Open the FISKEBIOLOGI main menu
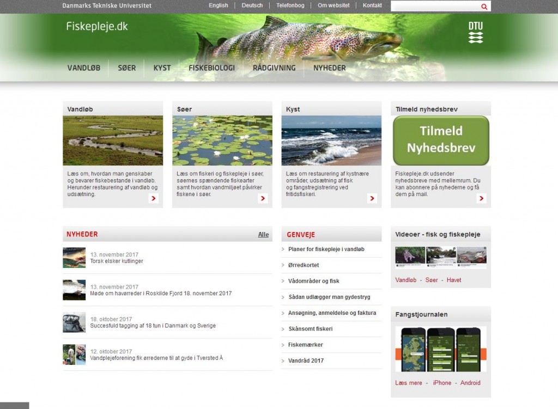The height and width of the screenshot is (409, 558). pos(212,68)
